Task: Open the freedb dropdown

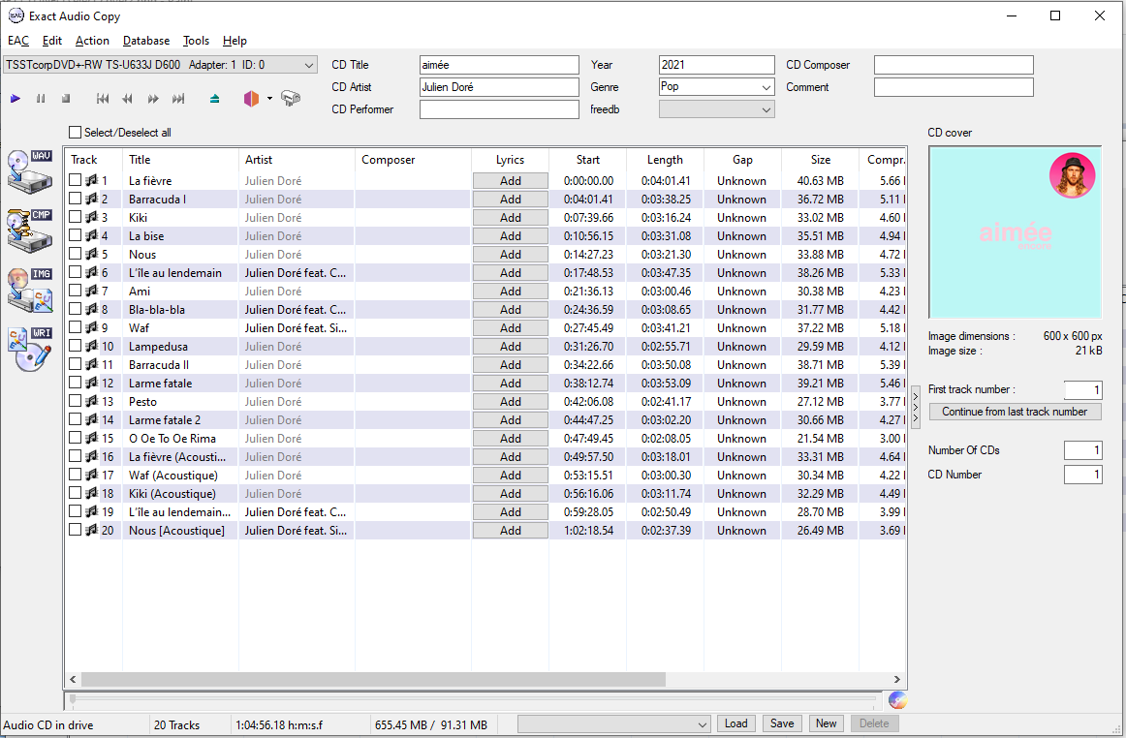Action: click(717, 109)
